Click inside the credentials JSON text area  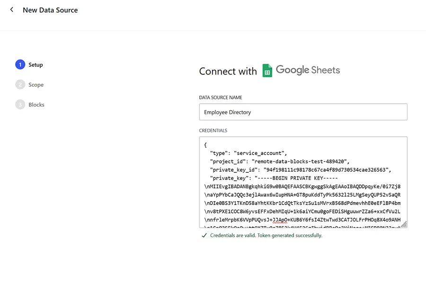[303, 182]
